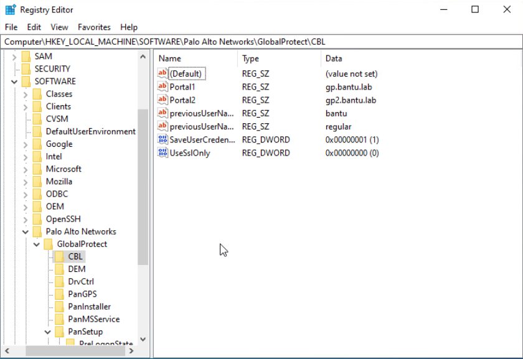Click the PanInstaller folder icon

(x=59, y=306)
